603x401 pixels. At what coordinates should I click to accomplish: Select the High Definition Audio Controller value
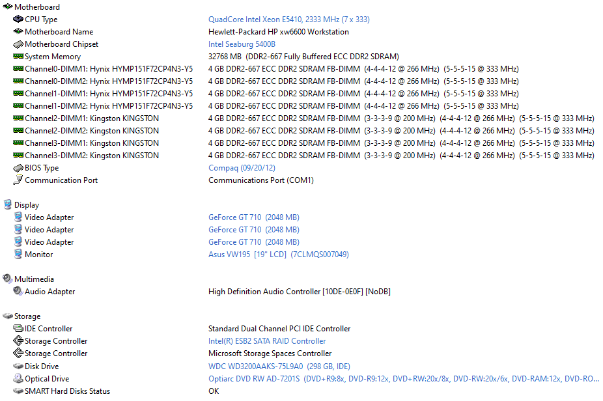click(x=299, y=292)
